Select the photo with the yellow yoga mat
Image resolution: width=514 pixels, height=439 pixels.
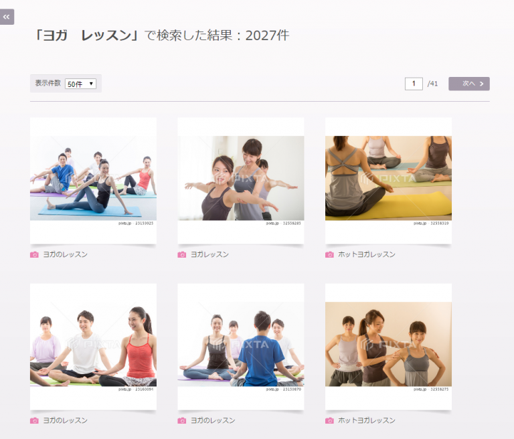(388, 179)
